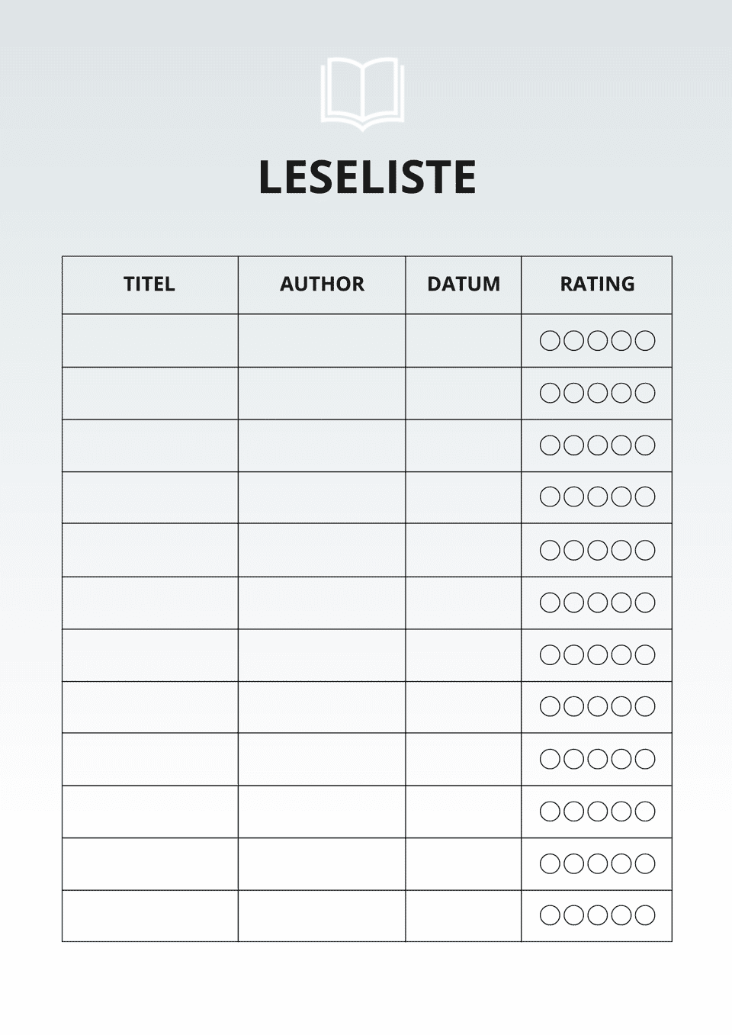The width and height of the screenshot is (732, 1035).
Task: Click first row's Datum cell
Action: pyautogui.click(x=464, y=340)
